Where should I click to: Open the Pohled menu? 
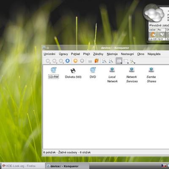coord(76,54)
